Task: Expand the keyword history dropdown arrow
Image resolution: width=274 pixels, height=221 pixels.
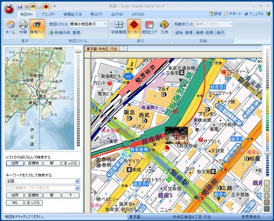Action: 78,188
